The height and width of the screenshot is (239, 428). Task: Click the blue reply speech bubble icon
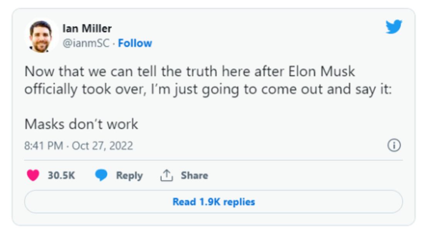101,175
